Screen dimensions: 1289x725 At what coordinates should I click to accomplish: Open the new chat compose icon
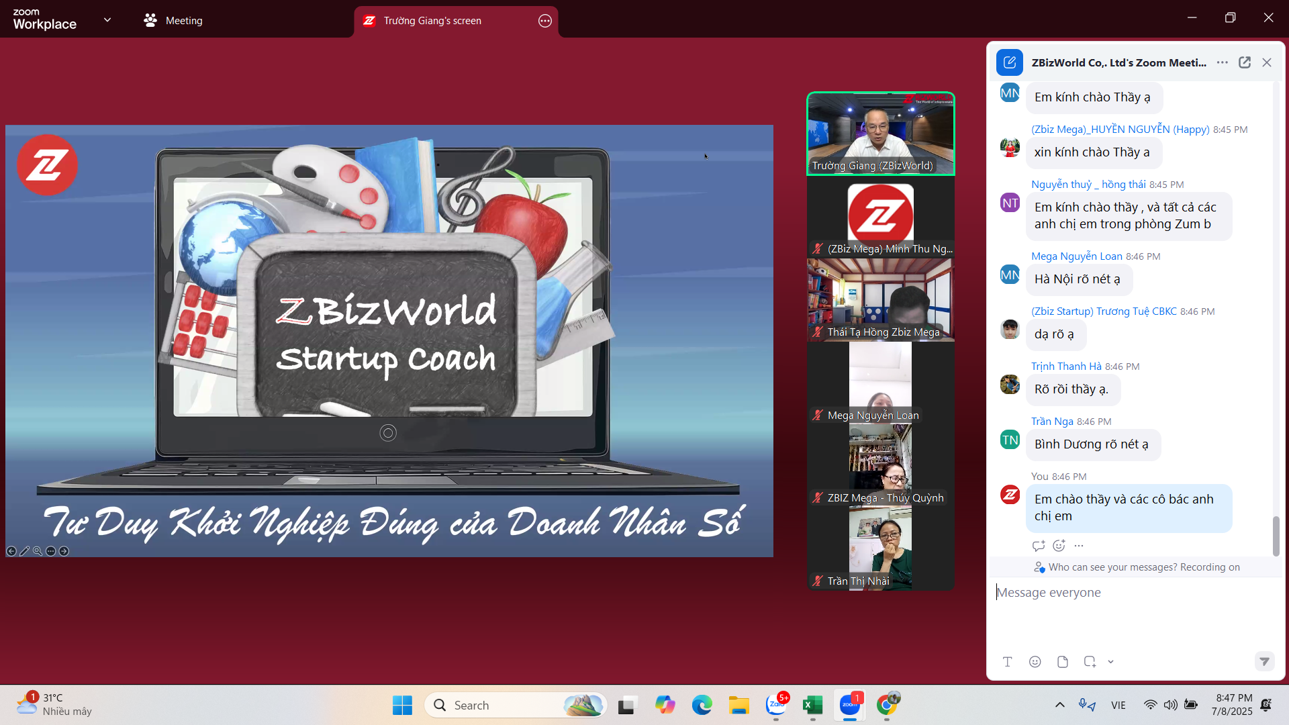pyautogui.click(x=1009, y=62)
